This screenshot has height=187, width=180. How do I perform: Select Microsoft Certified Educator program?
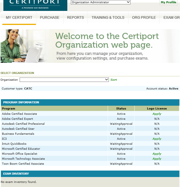(21, 149)
